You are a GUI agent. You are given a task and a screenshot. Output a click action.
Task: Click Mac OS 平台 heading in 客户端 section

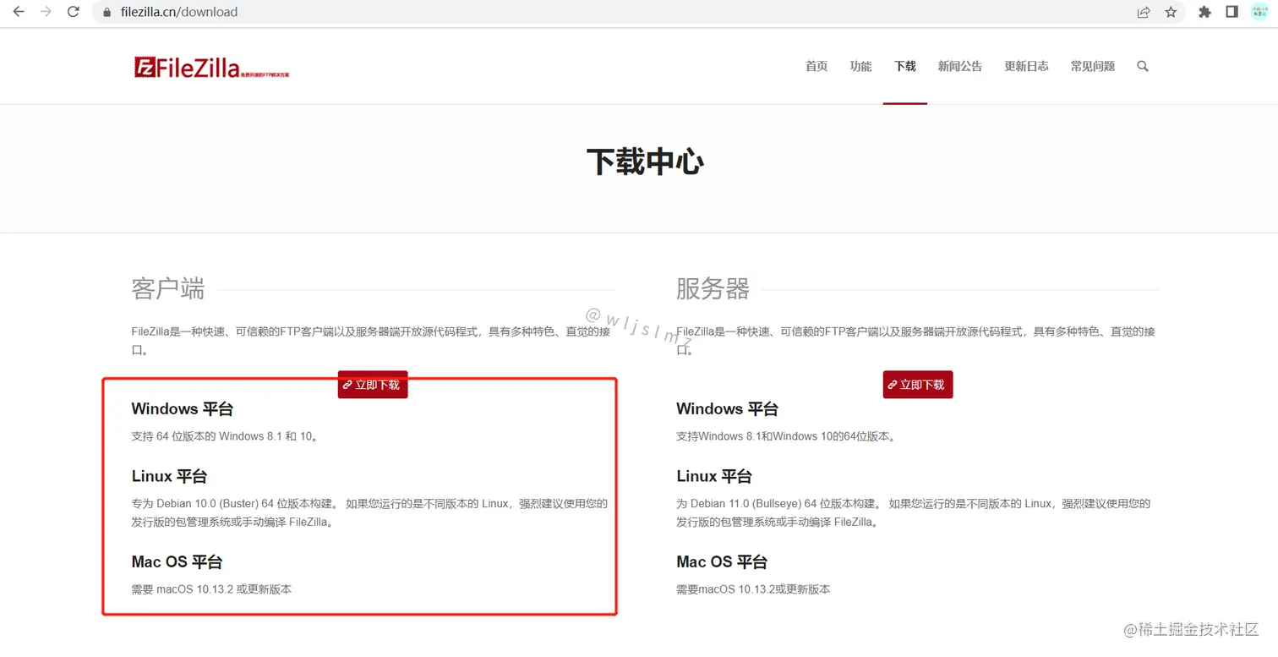tap(177, 561)
